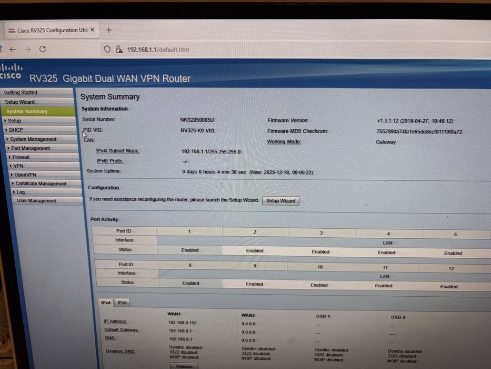Select System Summary in sidebar
The width and height of the screenshot is (491, 369).
(x=38, y=111)
